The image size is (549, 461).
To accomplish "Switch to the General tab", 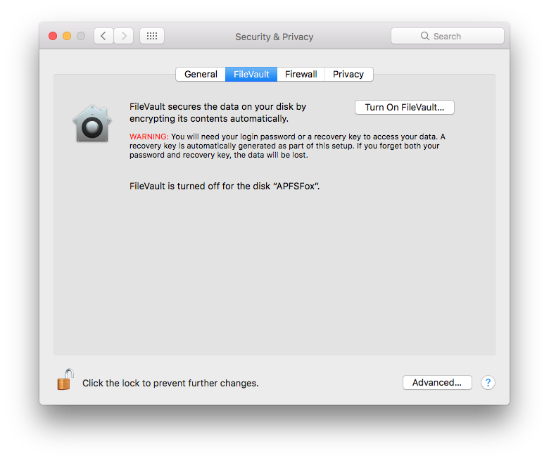I will [201, 74].
